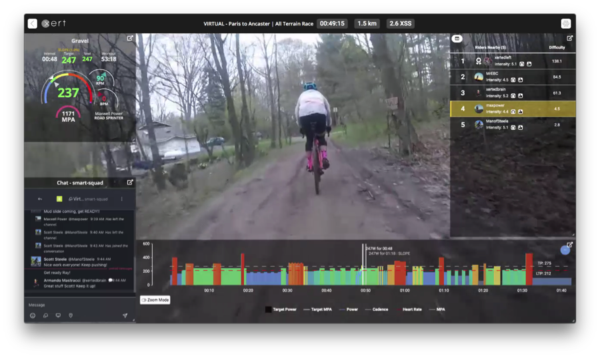Click location pin icon in chat toolbar

click(71, 315)
